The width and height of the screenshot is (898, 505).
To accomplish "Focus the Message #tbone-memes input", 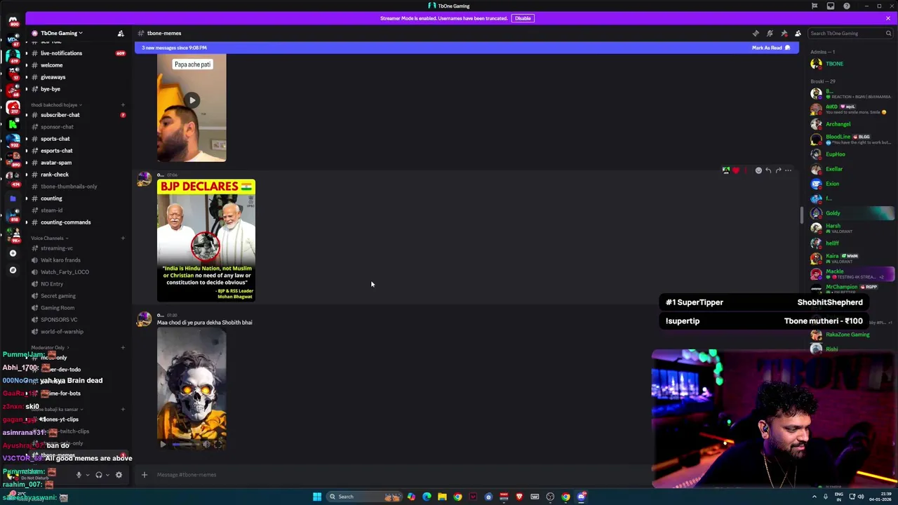I will (400, 475).
